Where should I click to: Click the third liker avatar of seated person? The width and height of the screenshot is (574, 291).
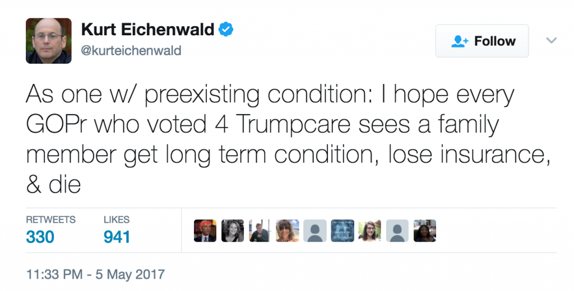pos(260,231)
